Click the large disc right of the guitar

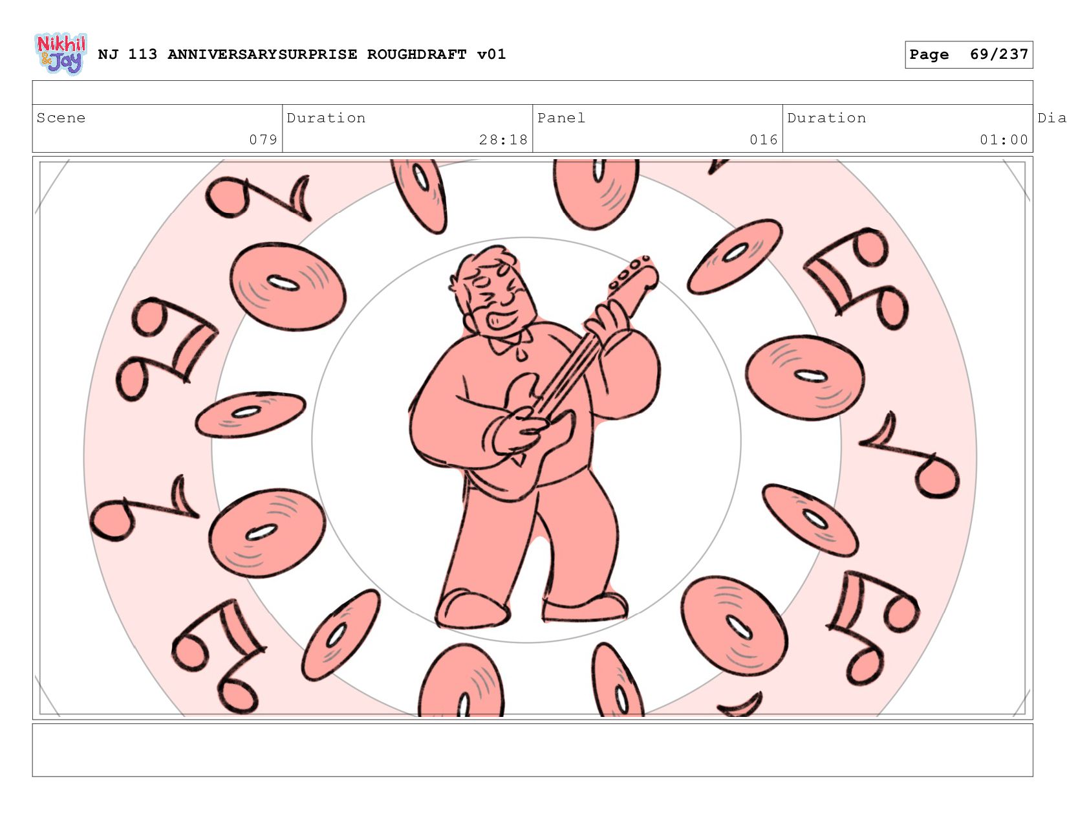[805, 377]
